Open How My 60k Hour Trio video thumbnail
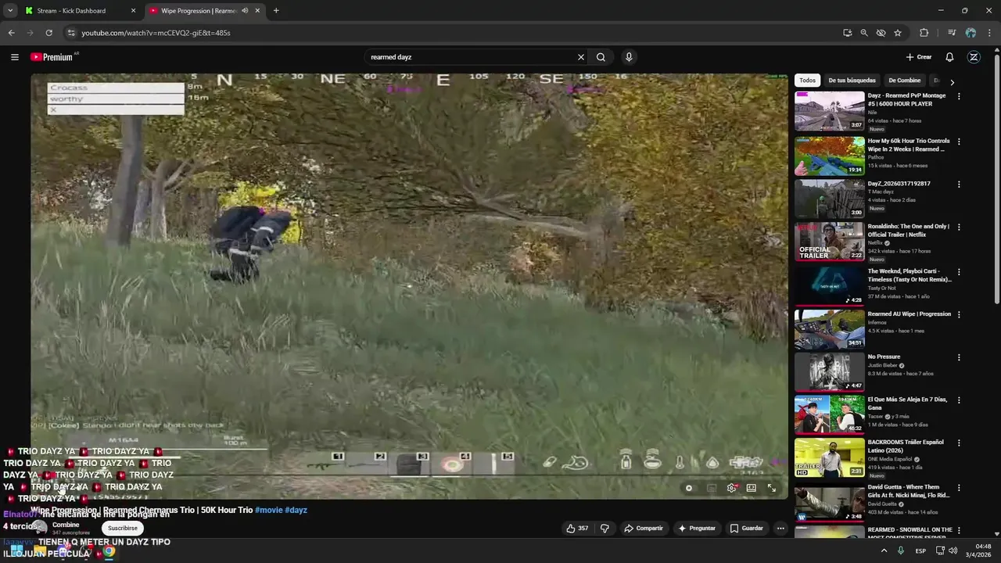This screenshot has height=563, width=1001. 830,156
